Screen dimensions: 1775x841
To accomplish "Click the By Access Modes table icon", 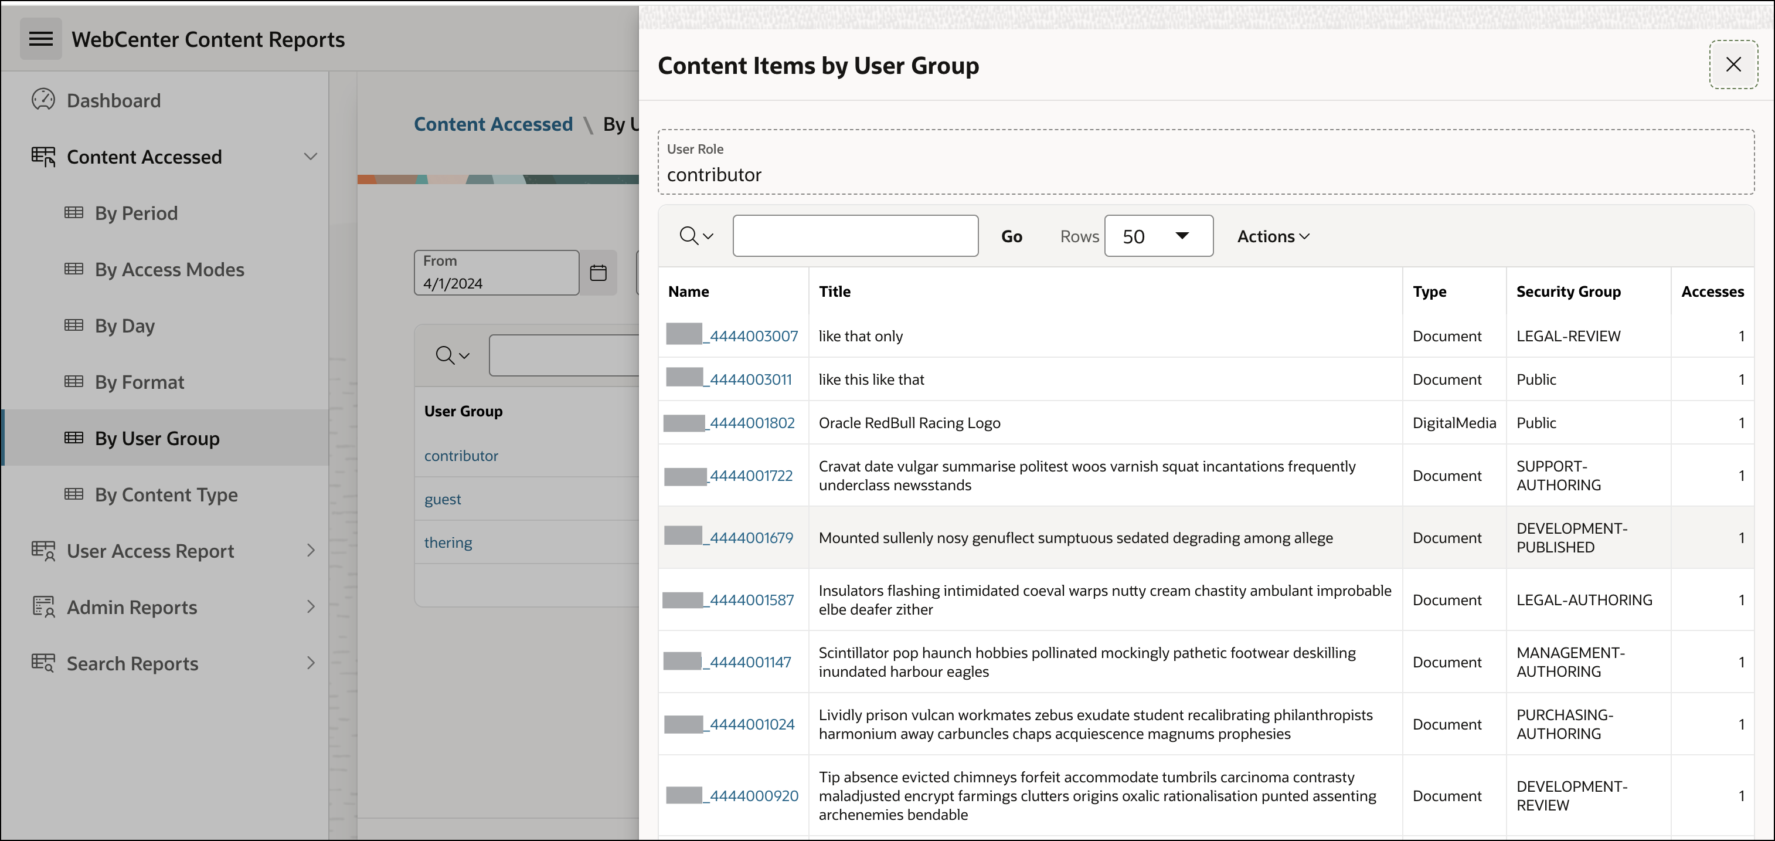I will click(74, 269).
